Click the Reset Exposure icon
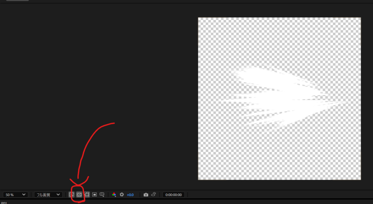373x204 pixels. [x=122, y=195]
